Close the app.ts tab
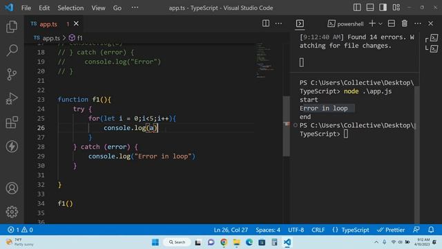The image size is (442, 249). tap(76, 24)
